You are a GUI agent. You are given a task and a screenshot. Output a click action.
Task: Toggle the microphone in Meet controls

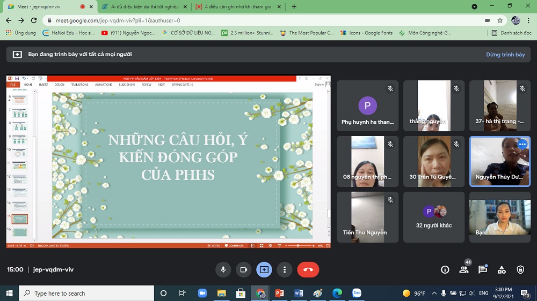click(223, 269)
